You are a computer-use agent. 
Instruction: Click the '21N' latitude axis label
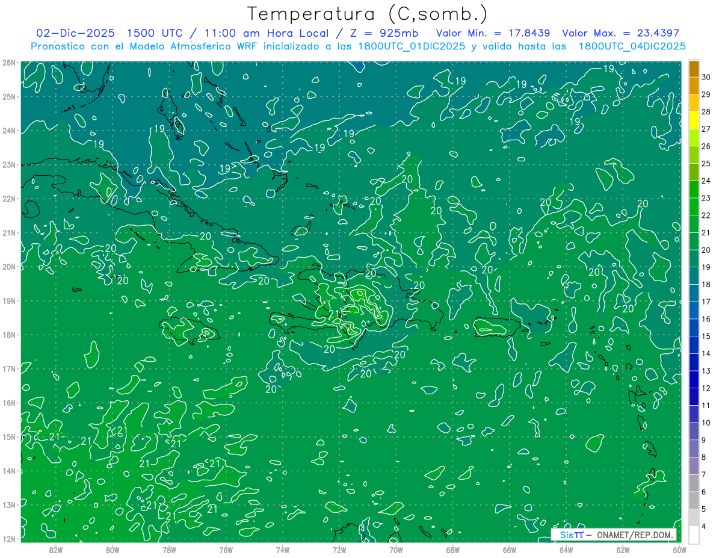(9, 233)
